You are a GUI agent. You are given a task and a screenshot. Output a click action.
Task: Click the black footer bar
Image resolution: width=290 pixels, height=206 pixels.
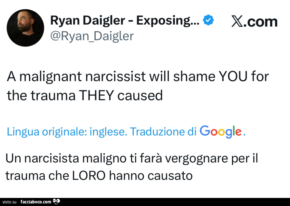click(145, 202)
